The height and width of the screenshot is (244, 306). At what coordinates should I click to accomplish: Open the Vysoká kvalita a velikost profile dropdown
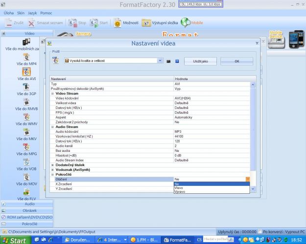(x=160, y=61)
